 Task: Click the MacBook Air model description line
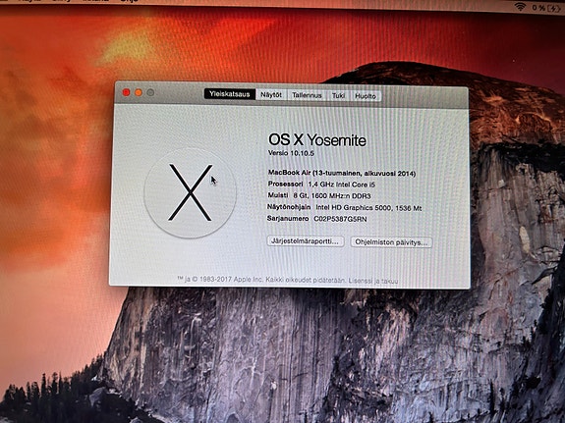click(342, 173)
